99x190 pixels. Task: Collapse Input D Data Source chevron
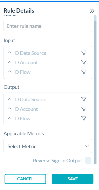[x=10, y=53]
